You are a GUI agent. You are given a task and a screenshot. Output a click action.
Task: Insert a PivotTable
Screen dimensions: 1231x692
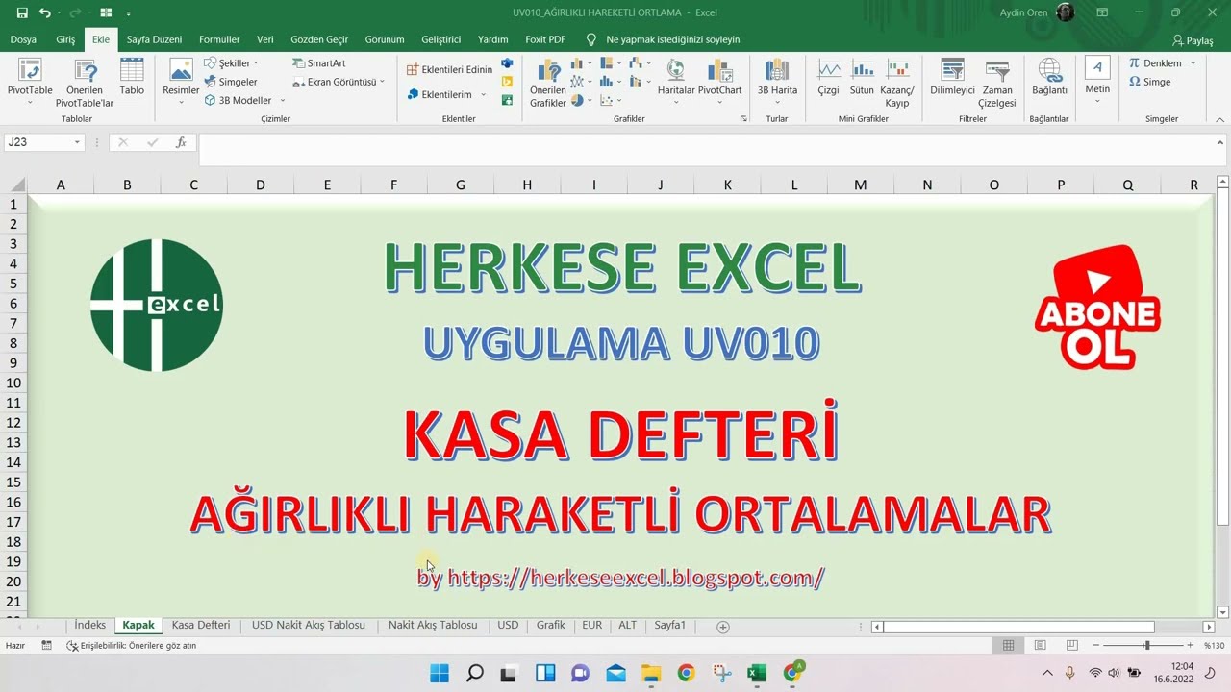coord(30,82)
